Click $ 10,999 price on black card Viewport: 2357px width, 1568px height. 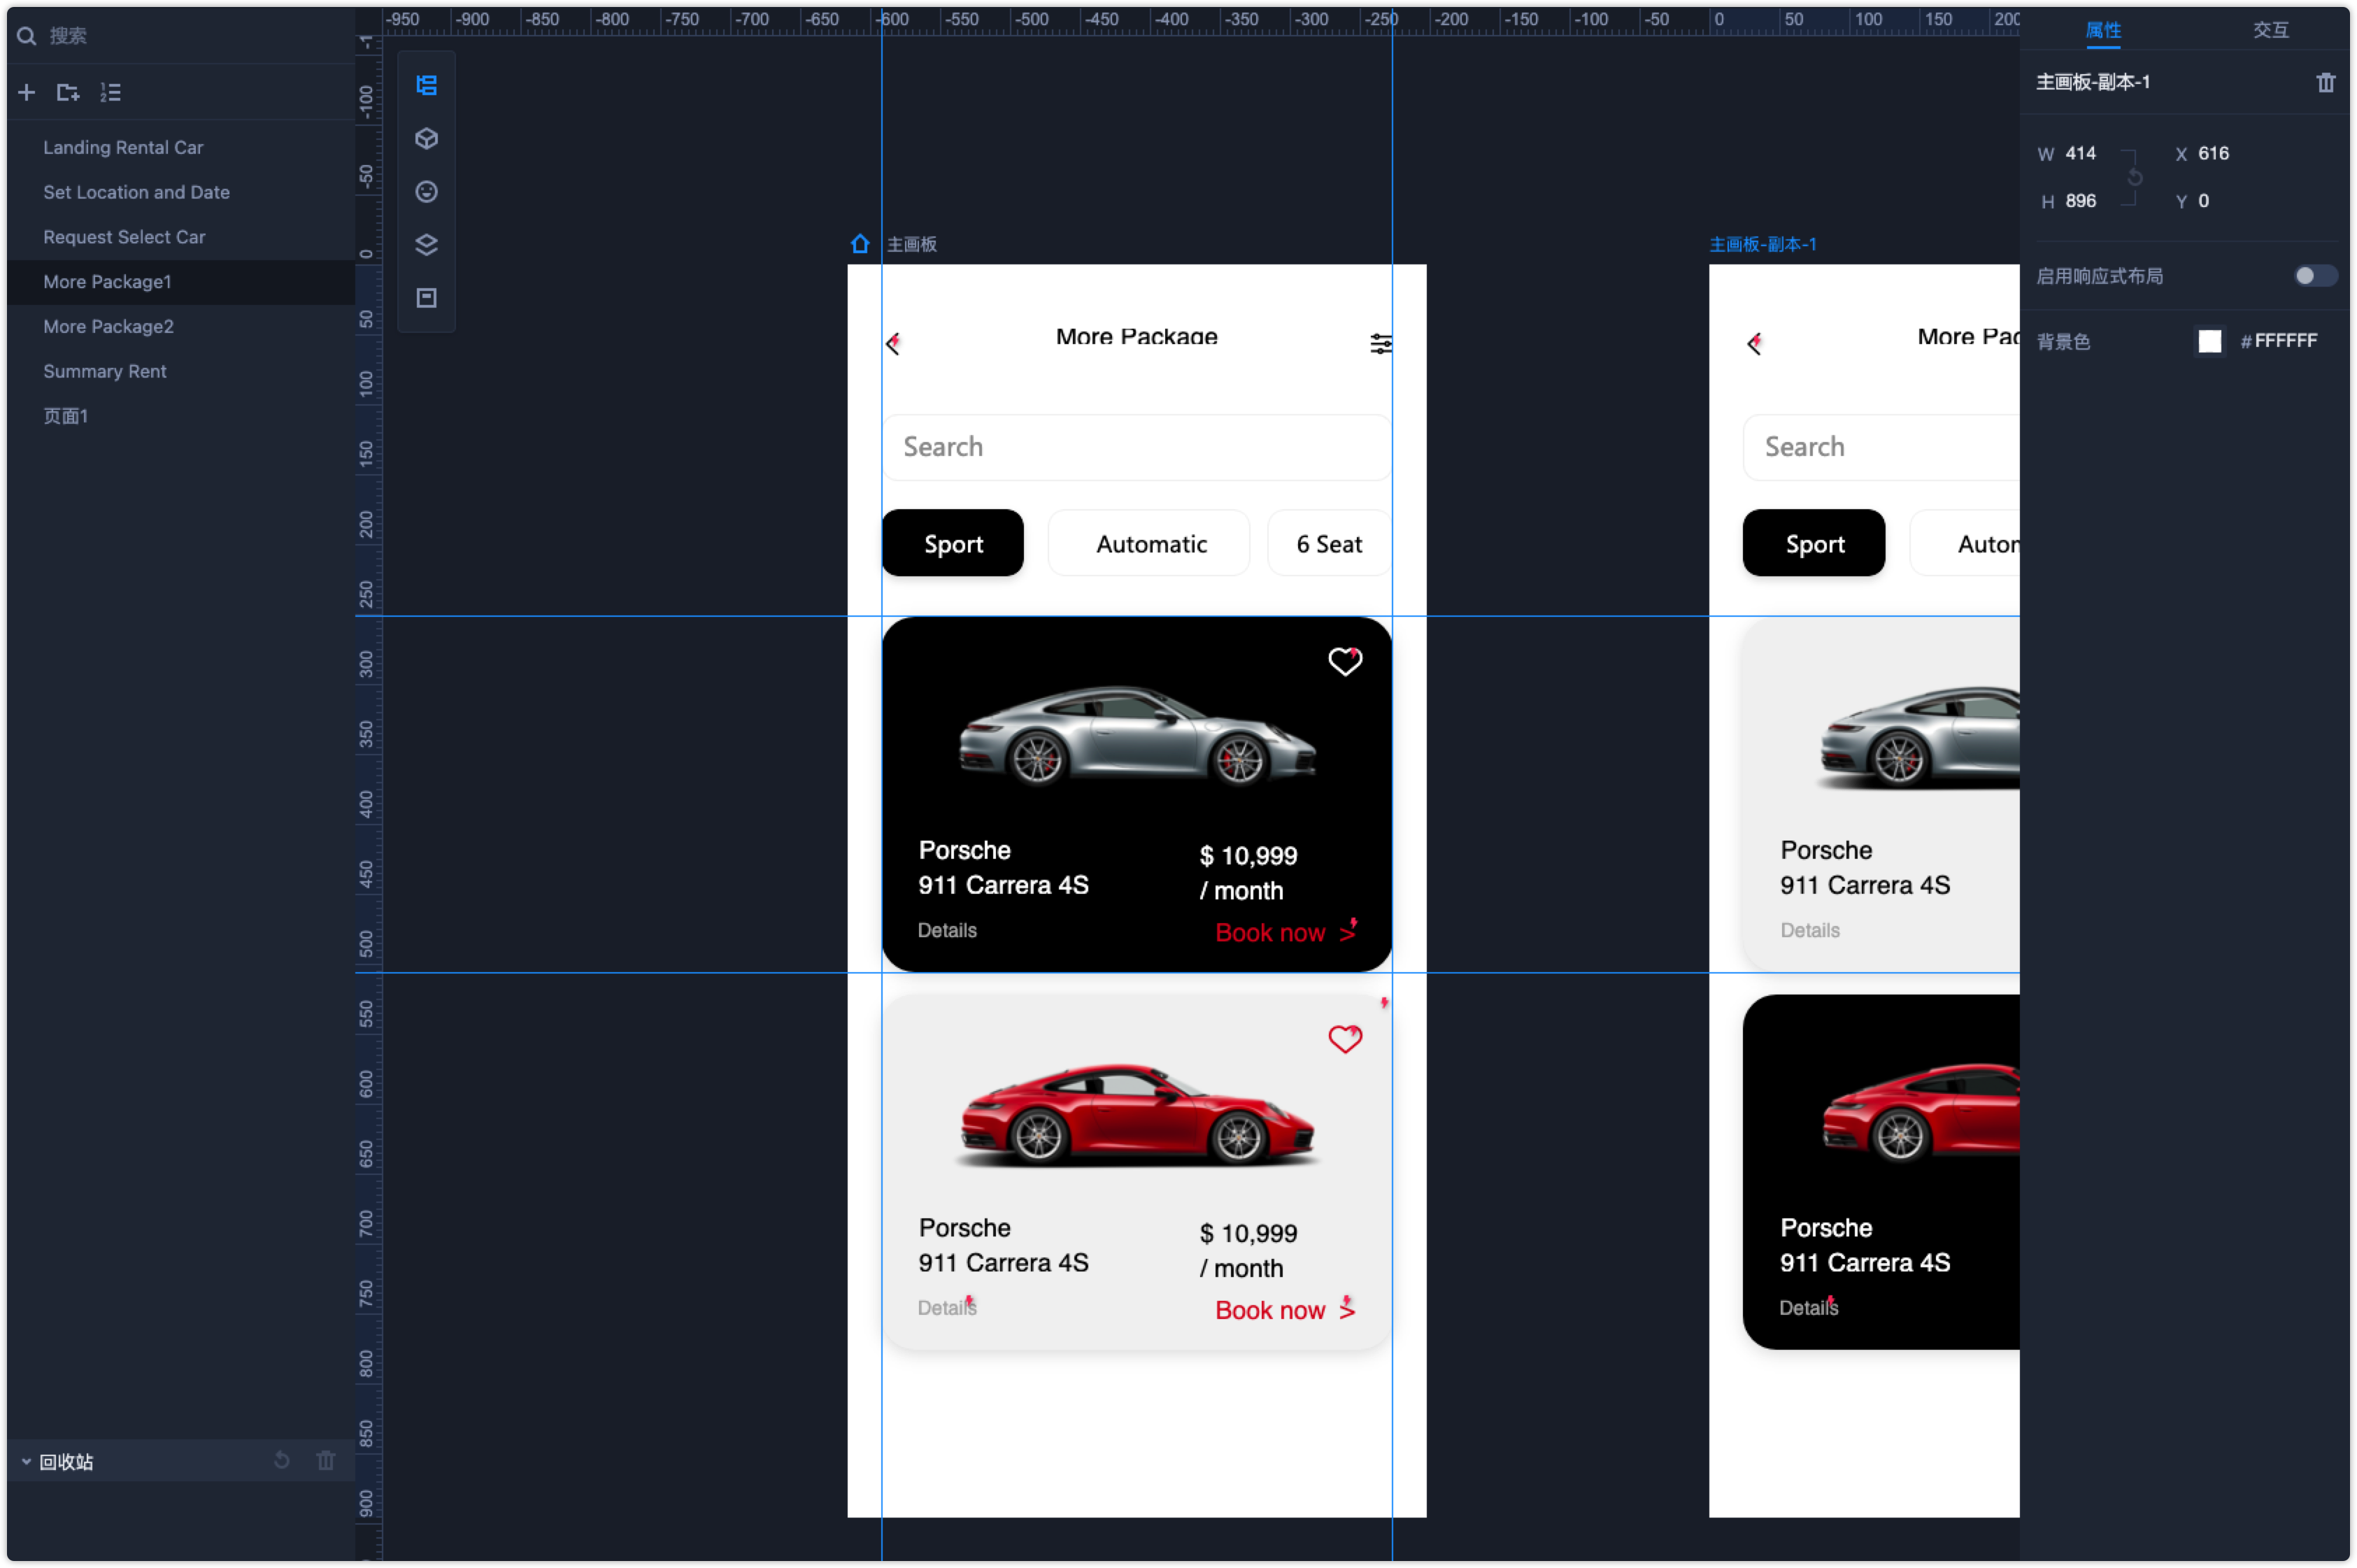coord(1248,856)
